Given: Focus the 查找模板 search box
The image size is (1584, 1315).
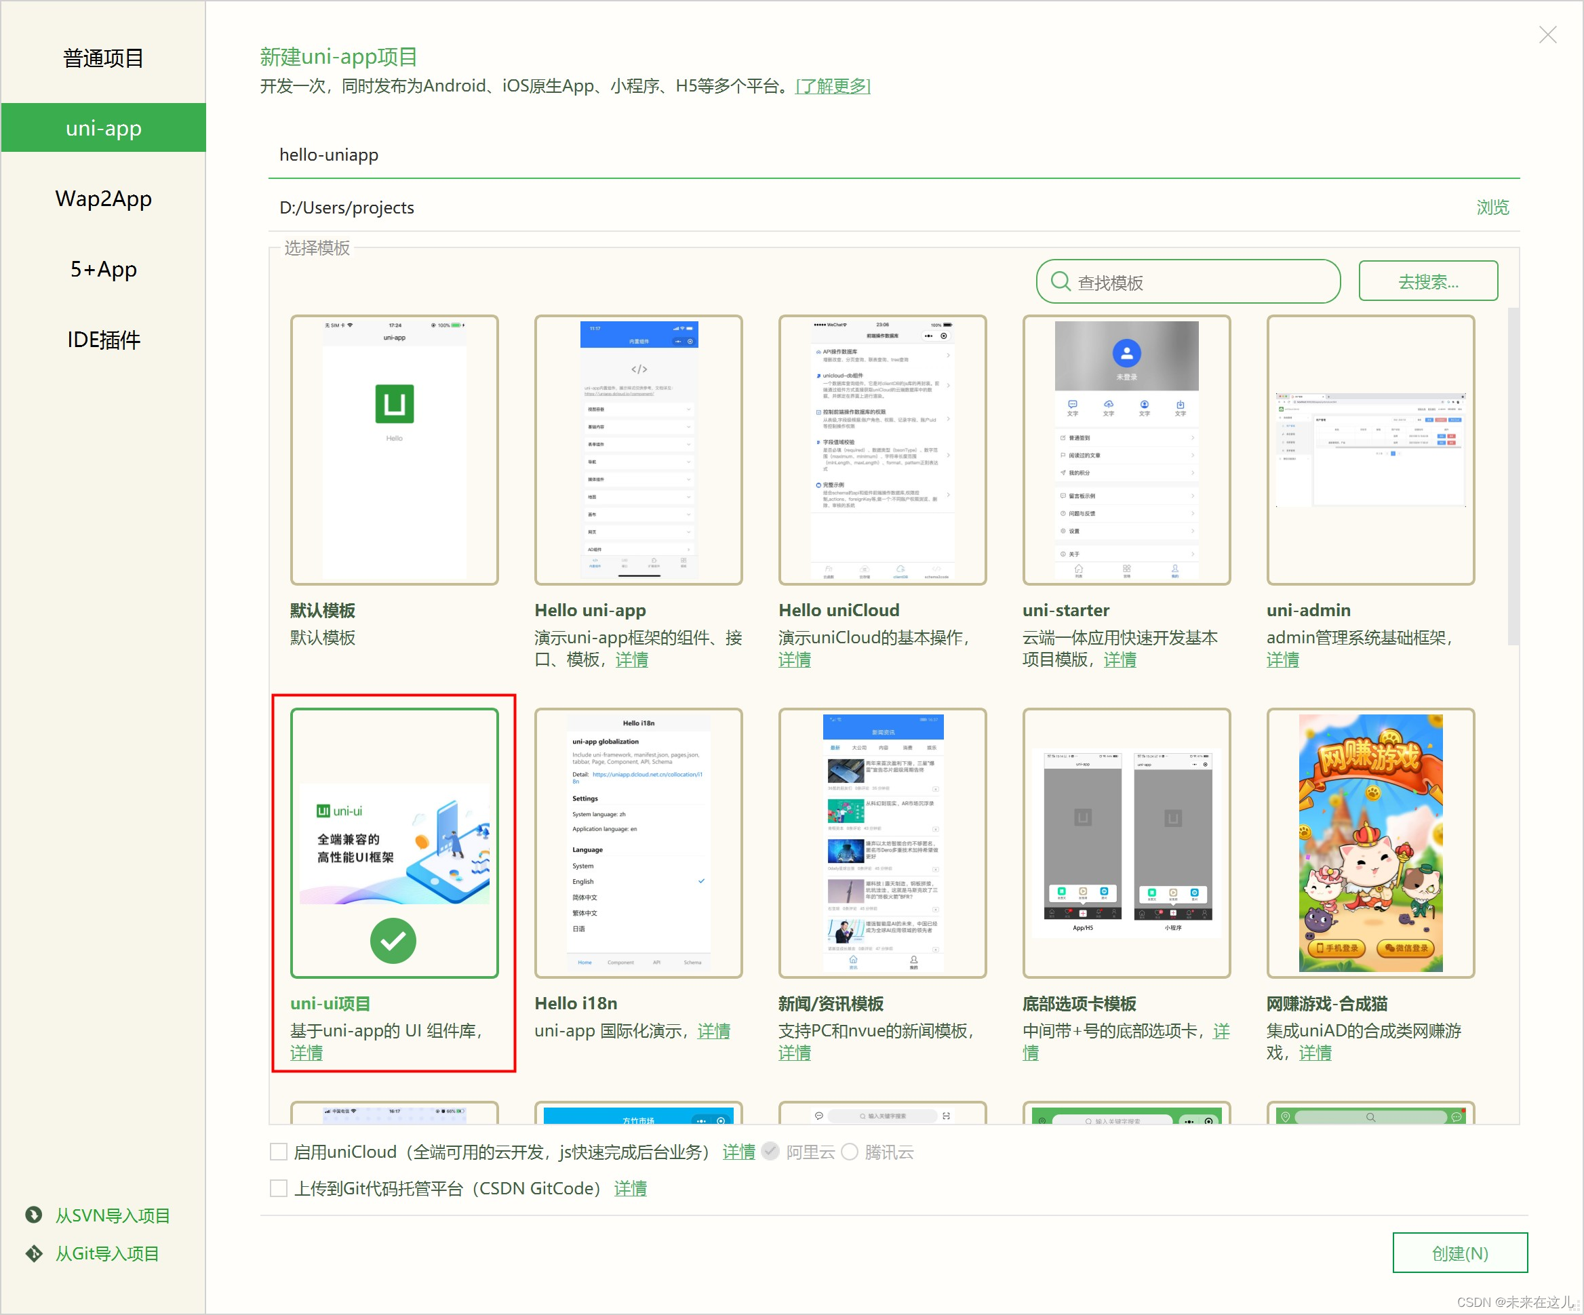Looking at the screenshot, I should point(1188,281).
